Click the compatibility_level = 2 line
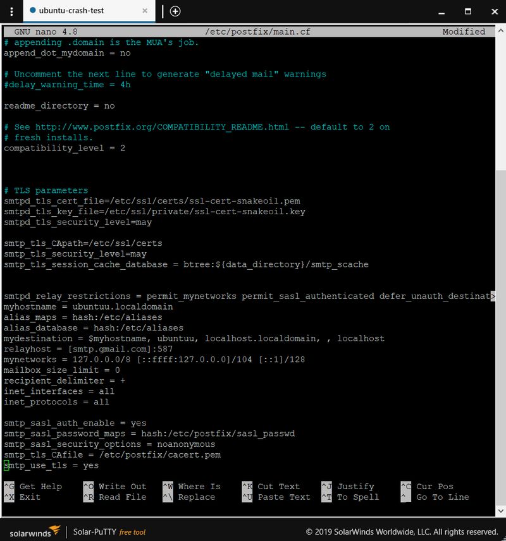506x541 pixels. point(65,148)
